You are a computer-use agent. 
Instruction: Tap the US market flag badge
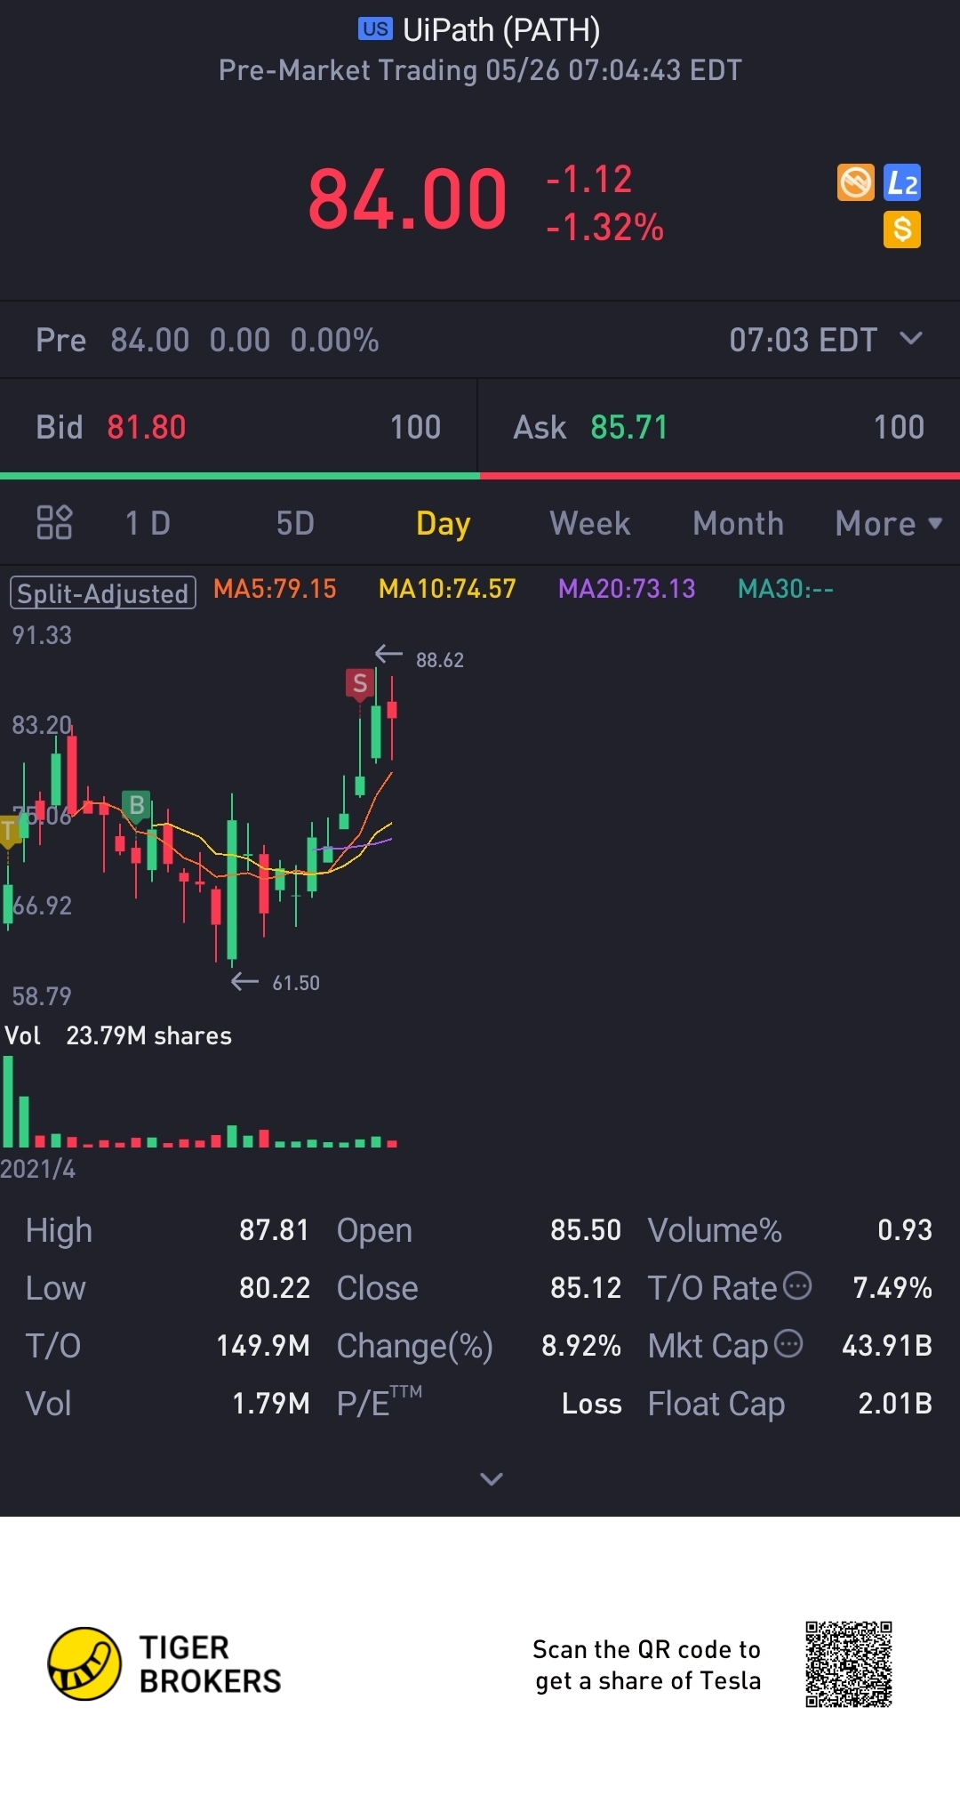(375, 29)
